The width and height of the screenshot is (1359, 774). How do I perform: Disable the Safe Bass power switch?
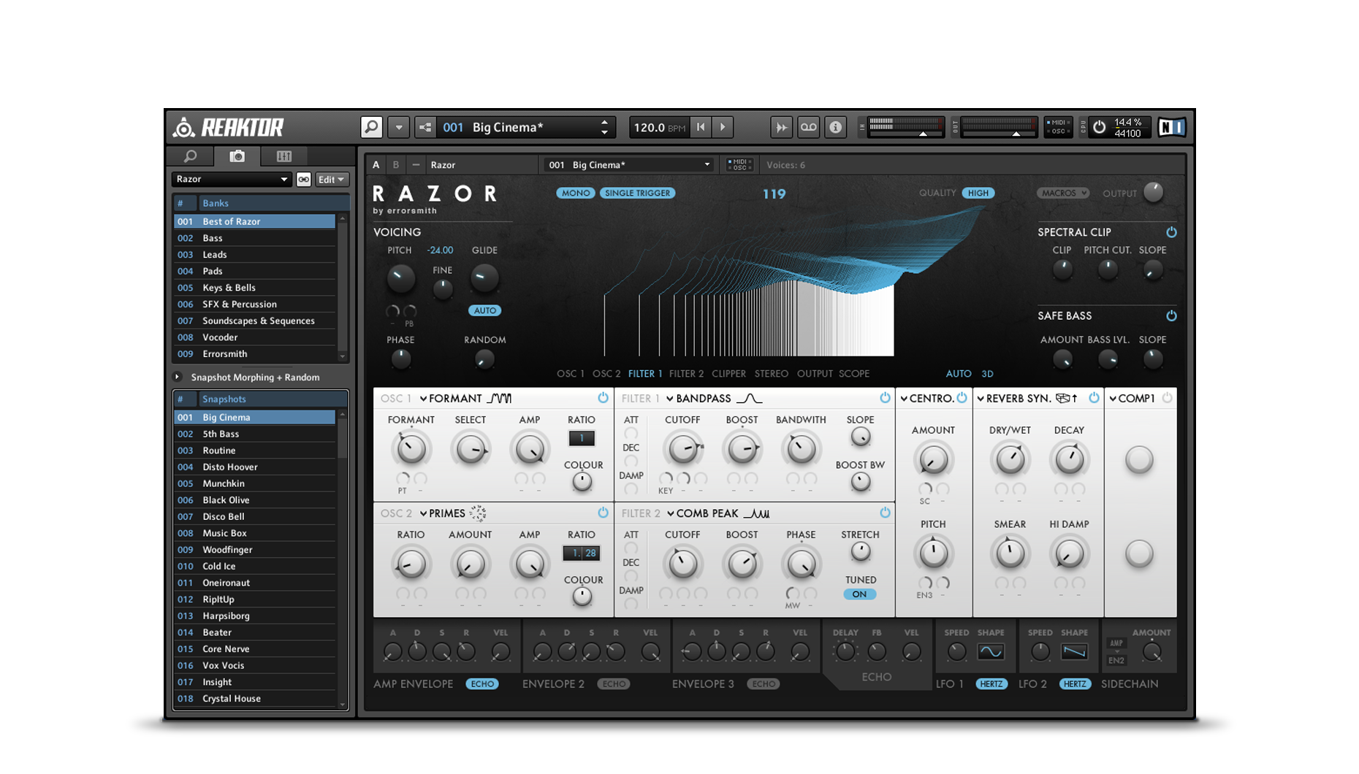[x=1171, y=315]
